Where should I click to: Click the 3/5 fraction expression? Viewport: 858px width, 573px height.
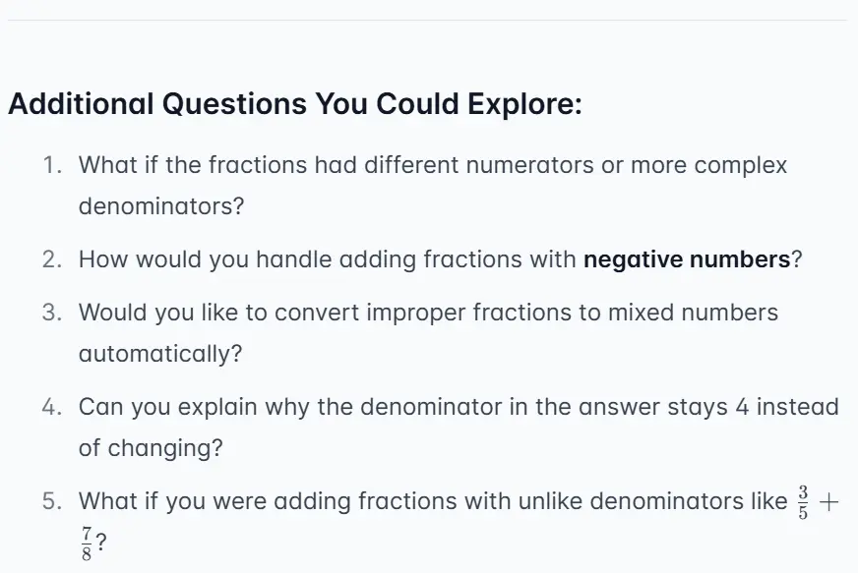click(x=804, y=502)
